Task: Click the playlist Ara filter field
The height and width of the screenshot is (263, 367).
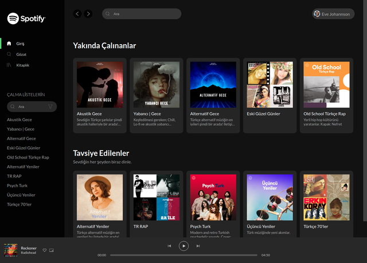Action: (32, 107)
